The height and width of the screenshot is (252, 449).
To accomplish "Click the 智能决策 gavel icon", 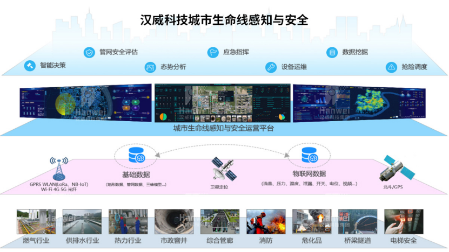I will click(29, 66).
